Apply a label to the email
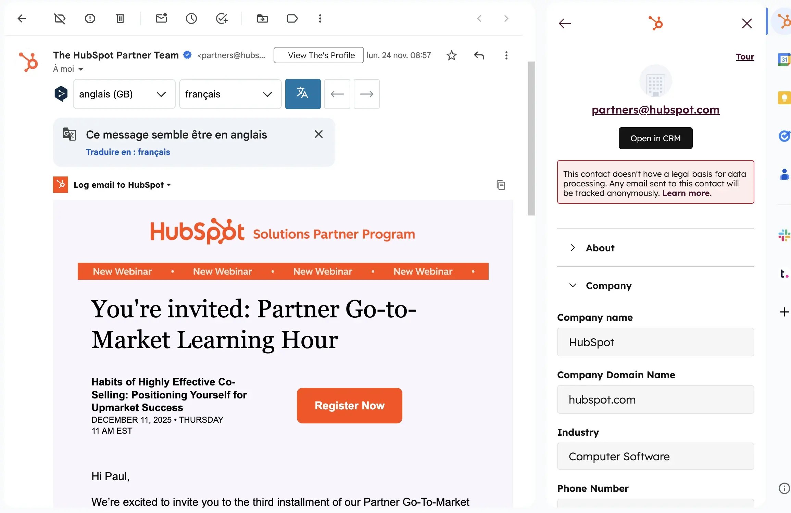Screen dimensions: 791x513 292,19
